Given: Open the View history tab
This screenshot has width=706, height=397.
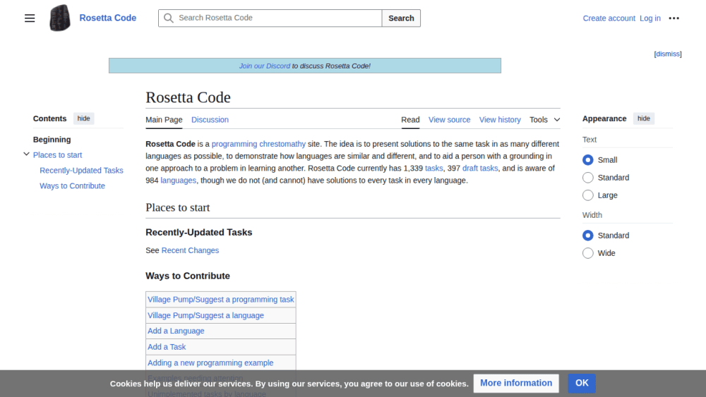Looking at the screenshot, I should [500, 120].
